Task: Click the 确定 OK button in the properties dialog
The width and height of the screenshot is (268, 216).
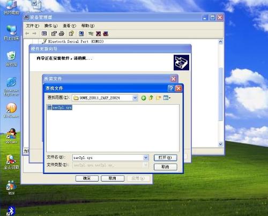Action: click(87, 178)
